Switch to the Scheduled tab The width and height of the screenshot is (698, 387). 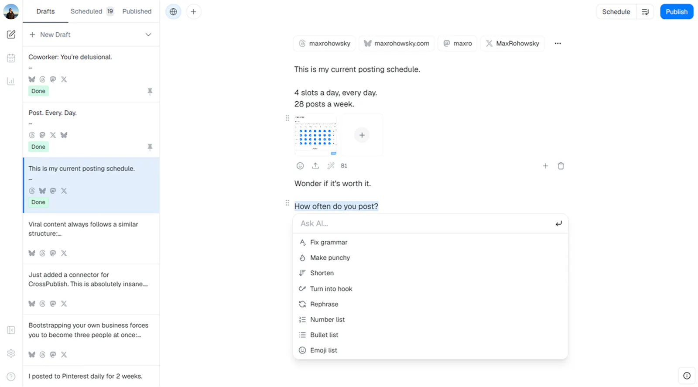(x=86, y=11)
